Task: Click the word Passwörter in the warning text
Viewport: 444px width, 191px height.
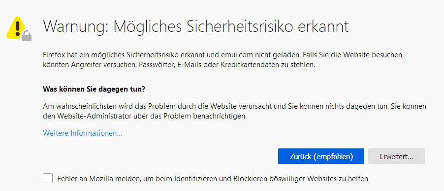Action: point(156,65)
